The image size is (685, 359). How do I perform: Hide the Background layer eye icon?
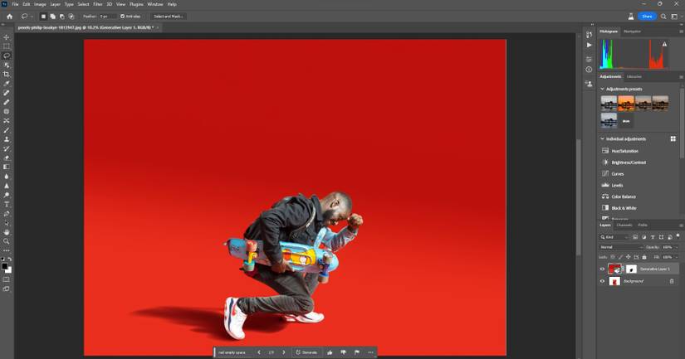[602, 281]
